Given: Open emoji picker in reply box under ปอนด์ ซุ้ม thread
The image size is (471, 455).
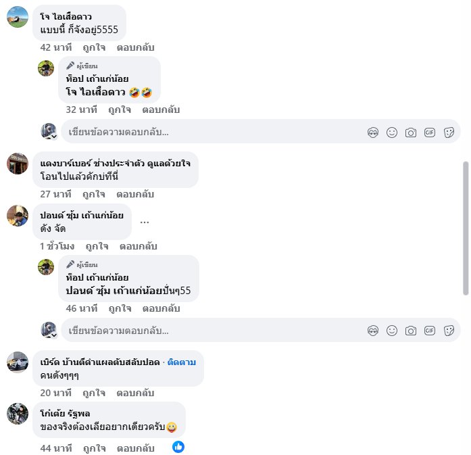Looking at the screenshot, I should click(x=391, y=331).
